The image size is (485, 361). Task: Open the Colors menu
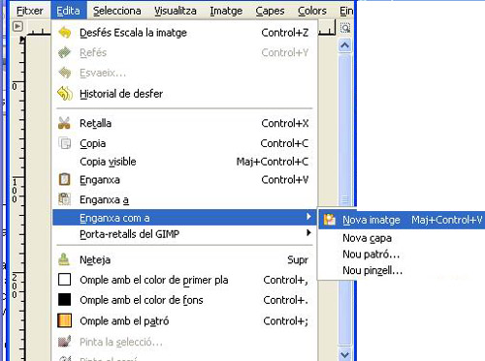pyautogui.click(x=312, y=11)
